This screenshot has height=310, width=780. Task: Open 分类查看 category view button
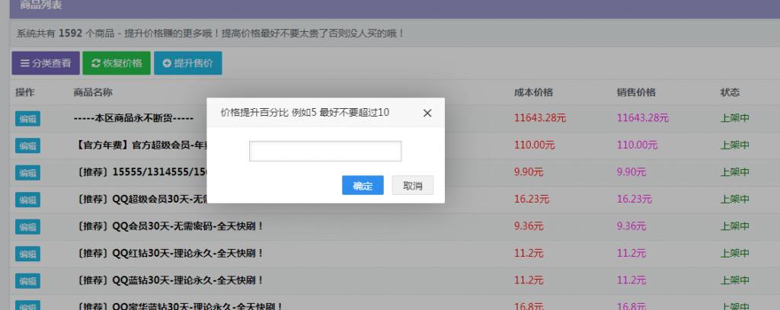point(46,63)
